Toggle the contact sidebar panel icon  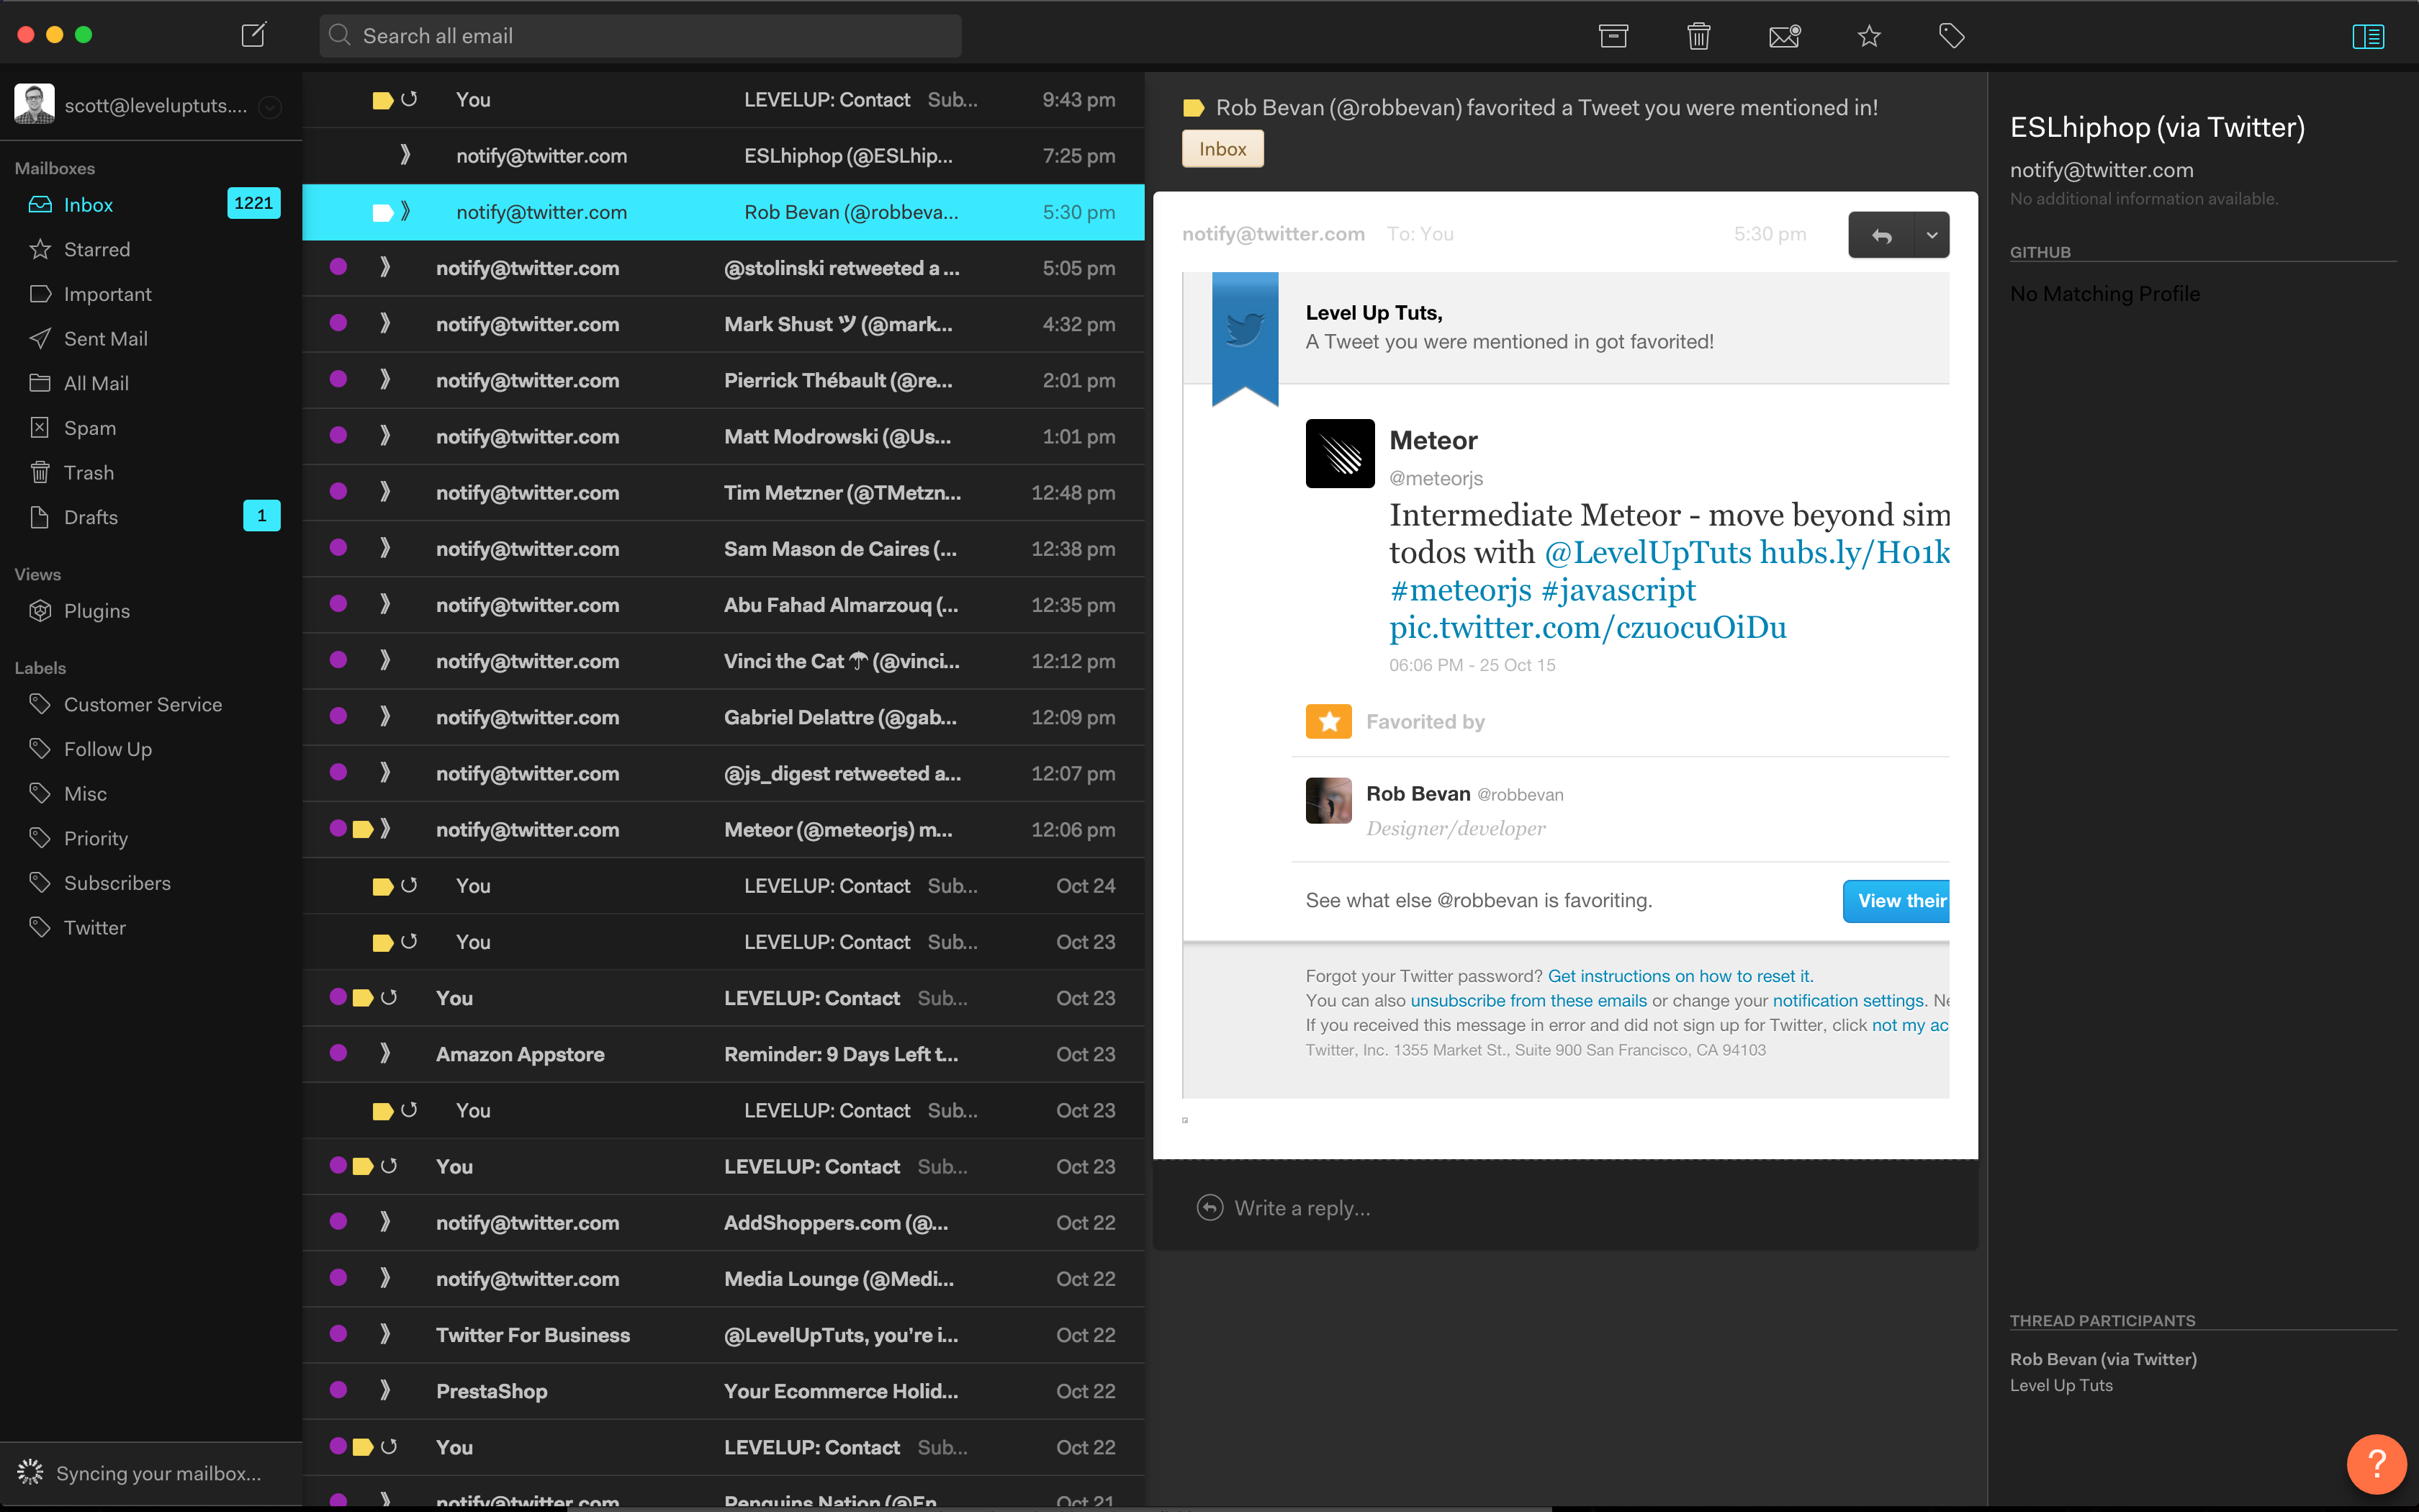pos(2367,37)
